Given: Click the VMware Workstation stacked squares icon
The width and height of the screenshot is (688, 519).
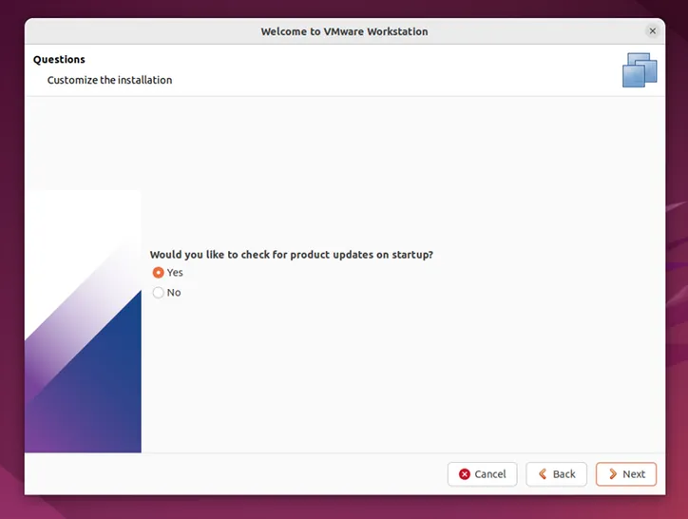Looking at the screenshot, I should [640, 70].
